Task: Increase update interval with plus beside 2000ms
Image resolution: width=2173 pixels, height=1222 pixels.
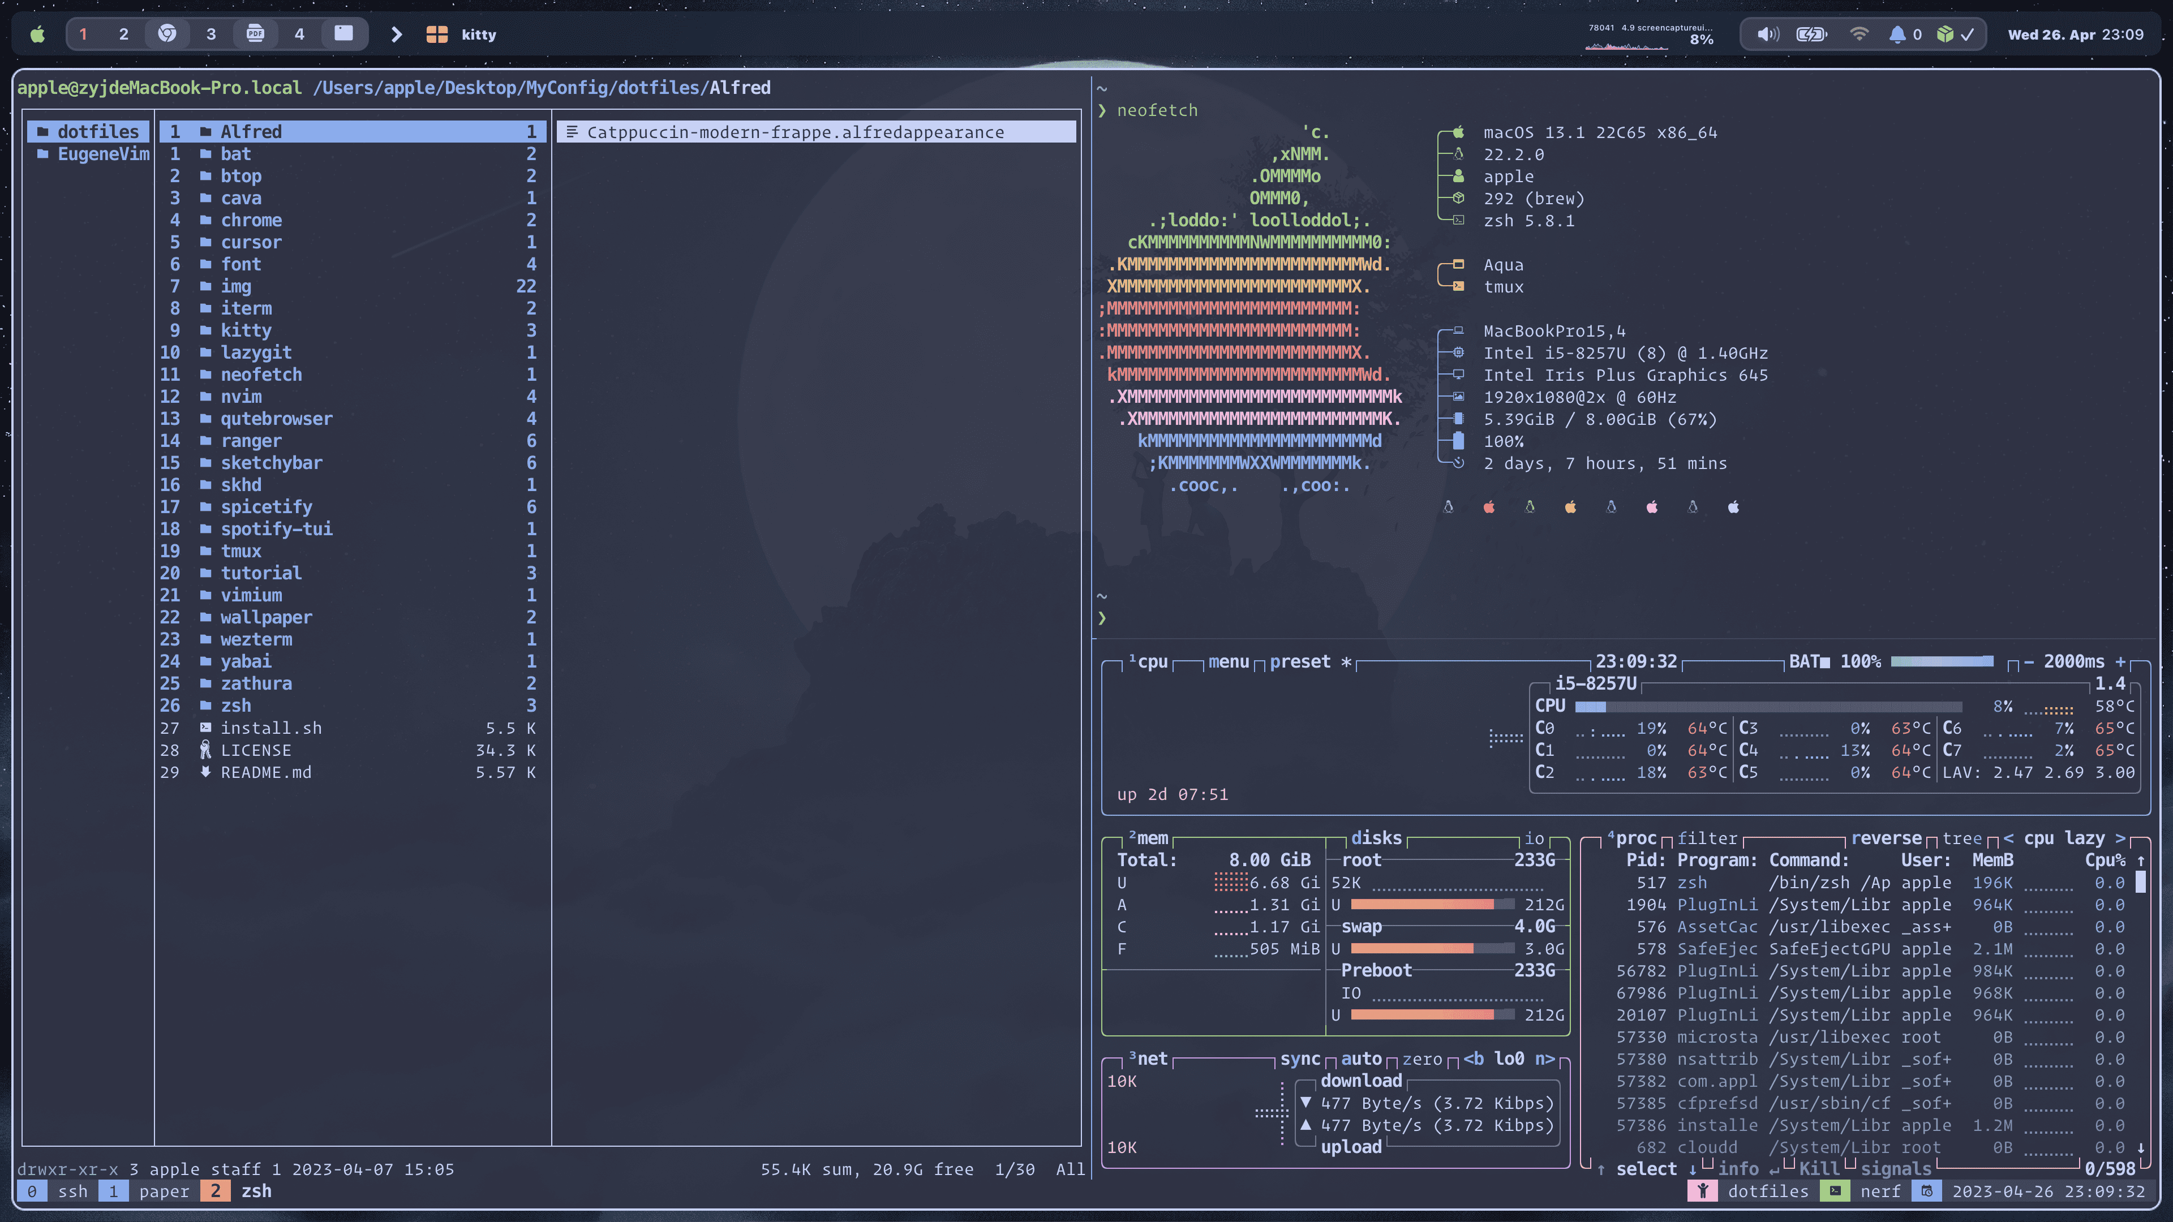Action: click(2120, 662)
